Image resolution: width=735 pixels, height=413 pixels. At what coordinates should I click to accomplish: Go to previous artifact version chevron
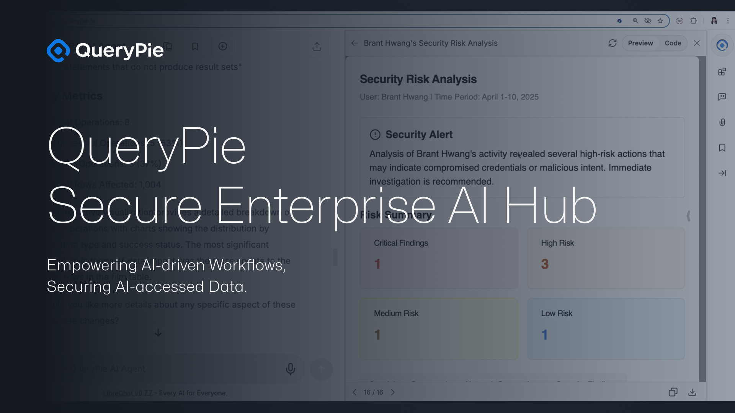tap(354, 392)
